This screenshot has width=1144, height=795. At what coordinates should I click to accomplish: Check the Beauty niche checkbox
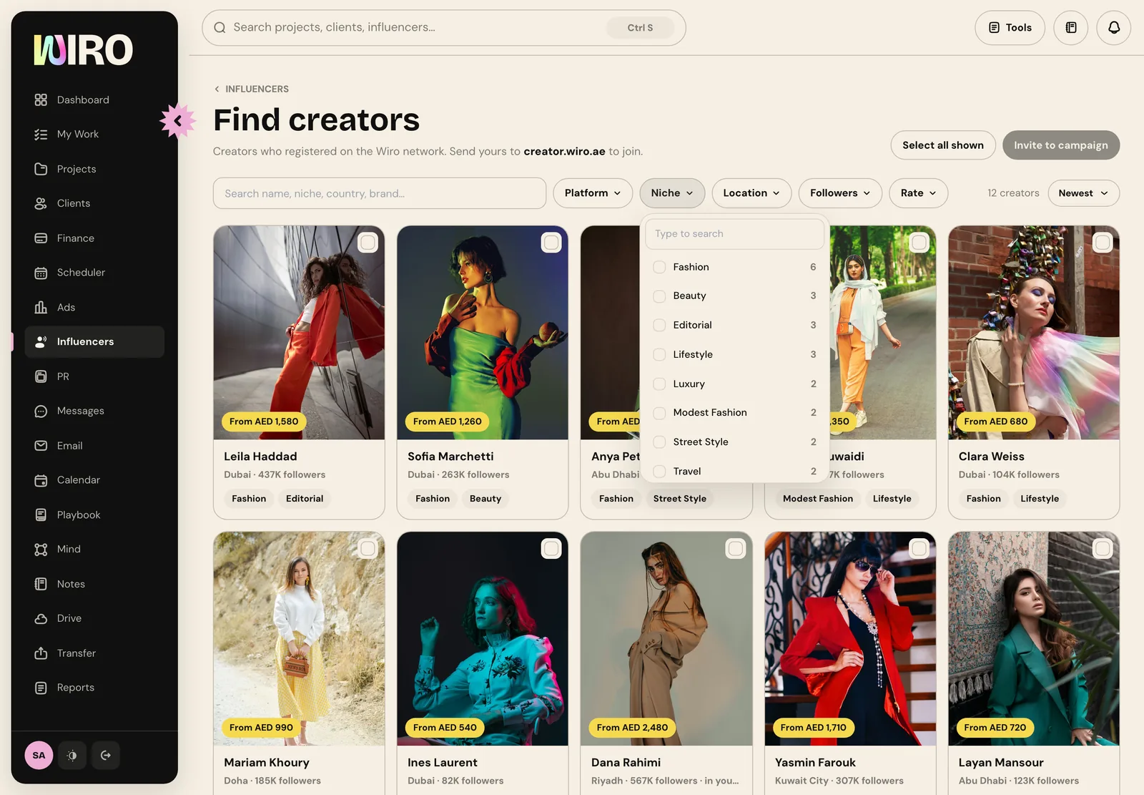tap(659, 296)
